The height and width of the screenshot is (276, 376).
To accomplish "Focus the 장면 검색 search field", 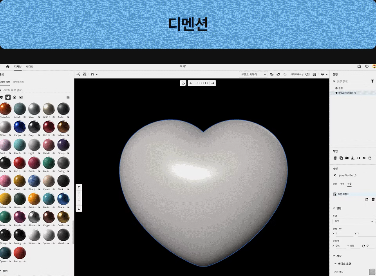I will [x=351, y=82].
